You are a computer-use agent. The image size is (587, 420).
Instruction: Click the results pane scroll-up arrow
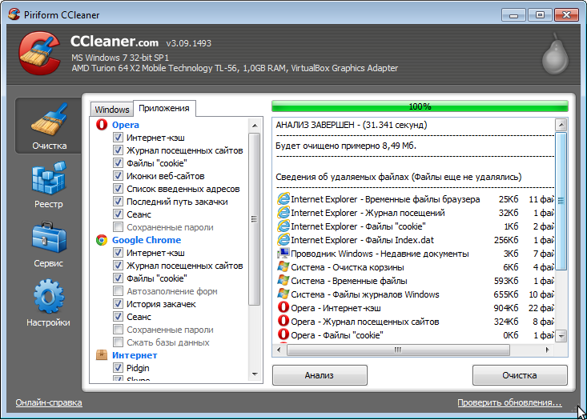561,125
